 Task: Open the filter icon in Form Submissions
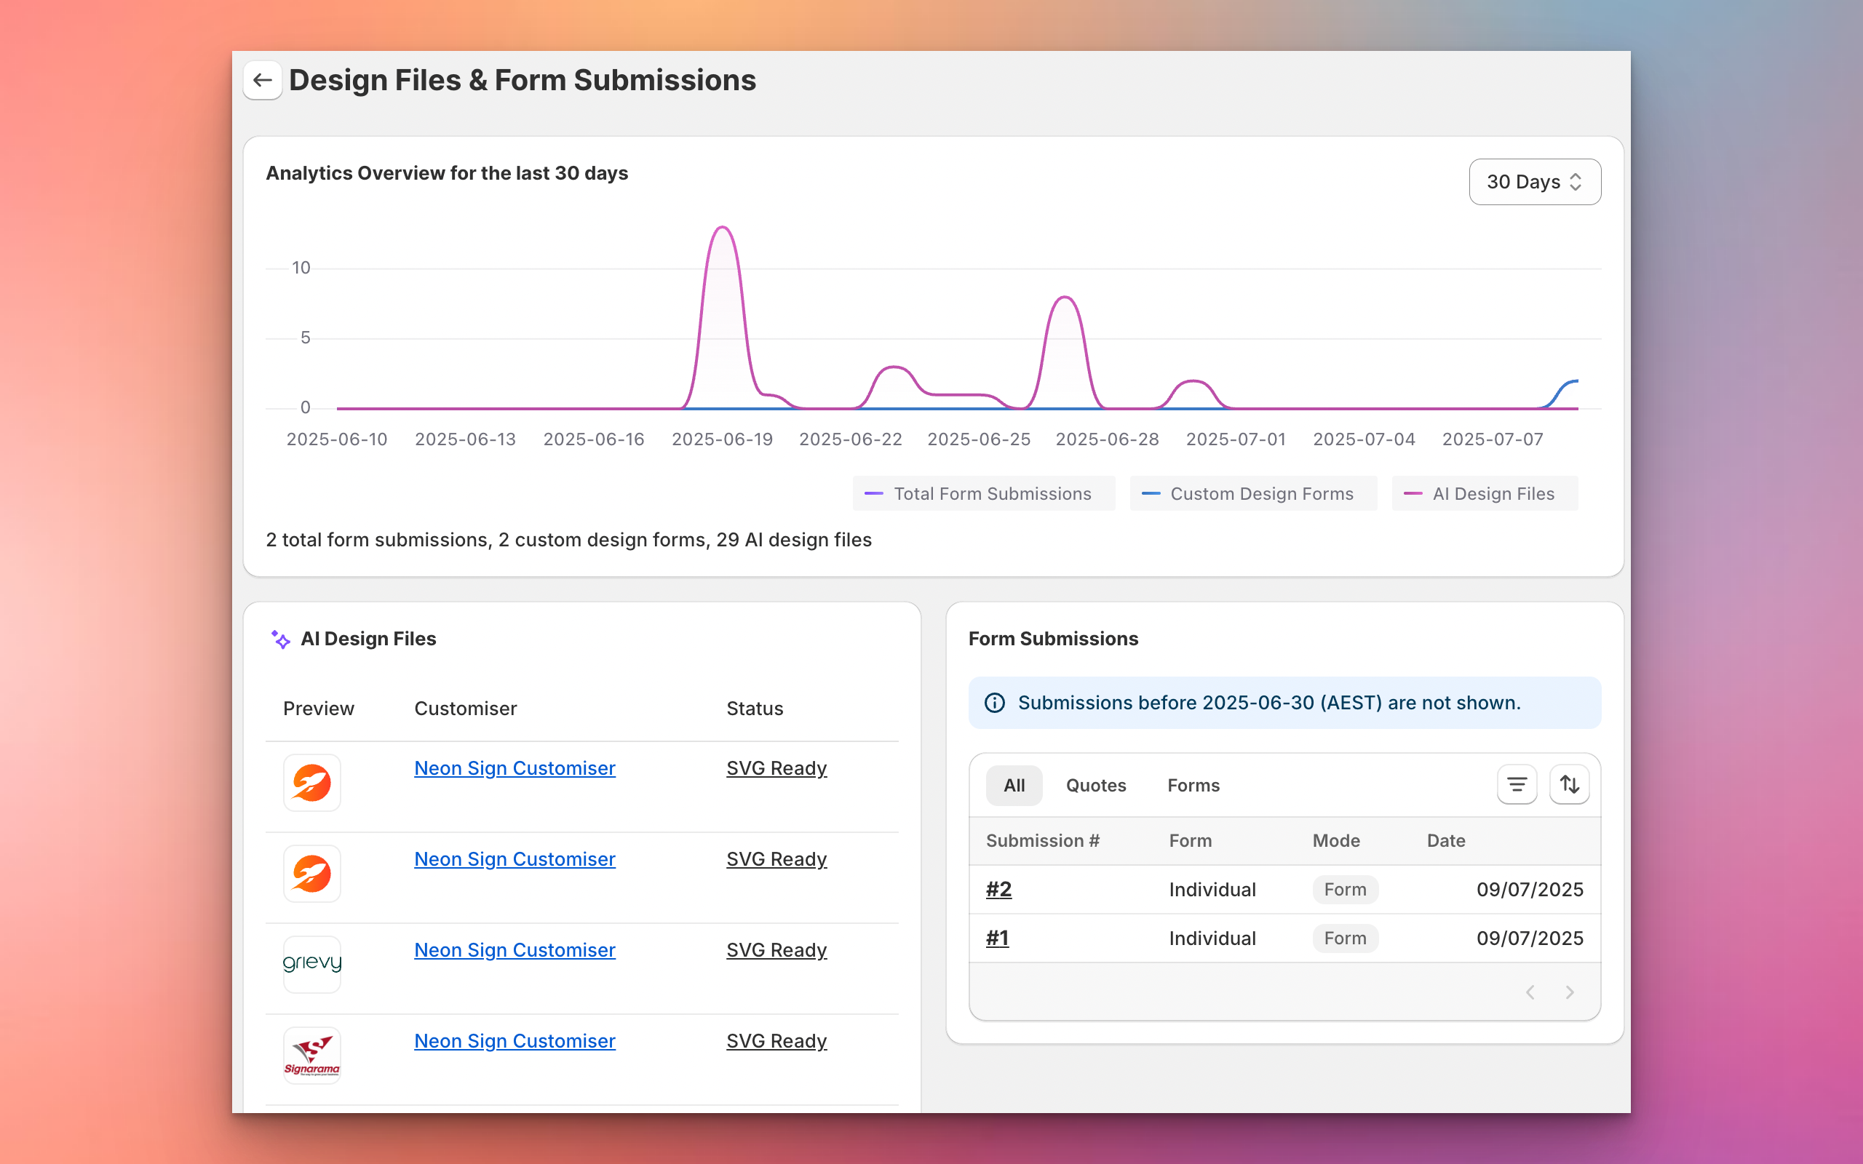point(1517,784)
